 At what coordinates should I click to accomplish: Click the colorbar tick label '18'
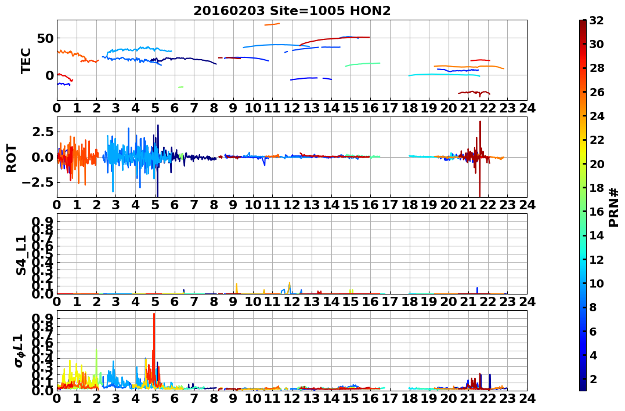tap(597, 188)
